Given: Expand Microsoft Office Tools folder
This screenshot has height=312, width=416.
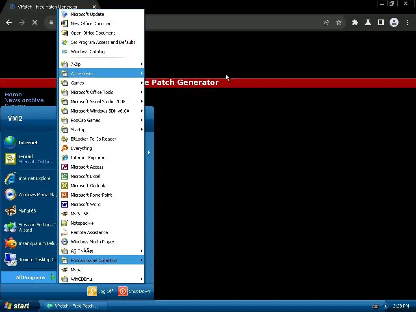Looking at the screenshot, I should point(102,92).
